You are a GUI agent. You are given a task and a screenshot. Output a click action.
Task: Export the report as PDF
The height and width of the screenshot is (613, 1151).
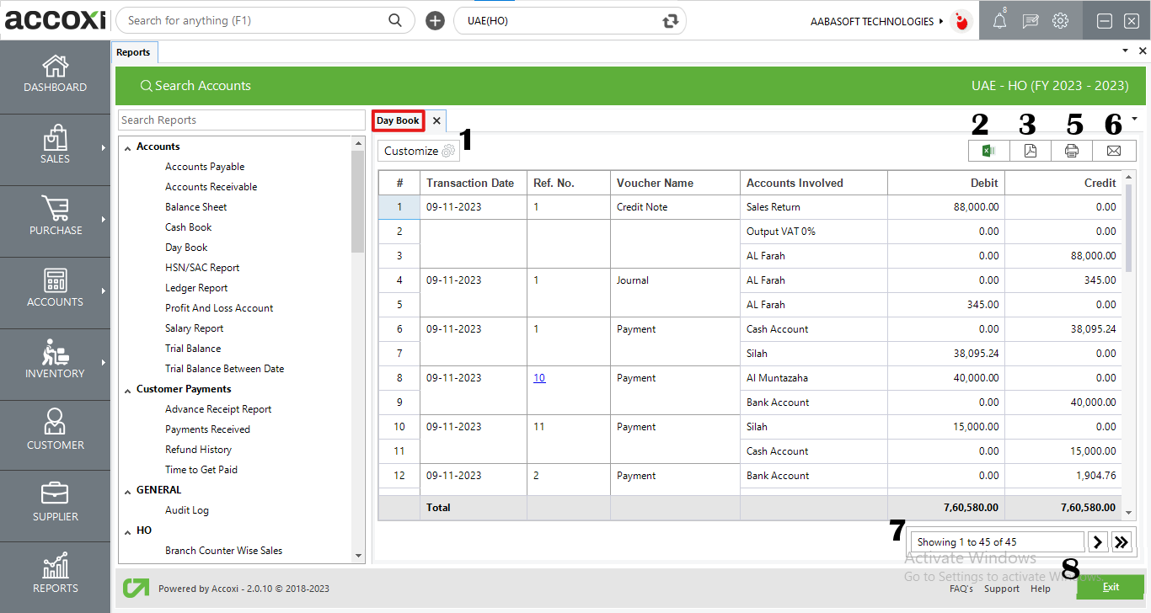point(1030,151)
